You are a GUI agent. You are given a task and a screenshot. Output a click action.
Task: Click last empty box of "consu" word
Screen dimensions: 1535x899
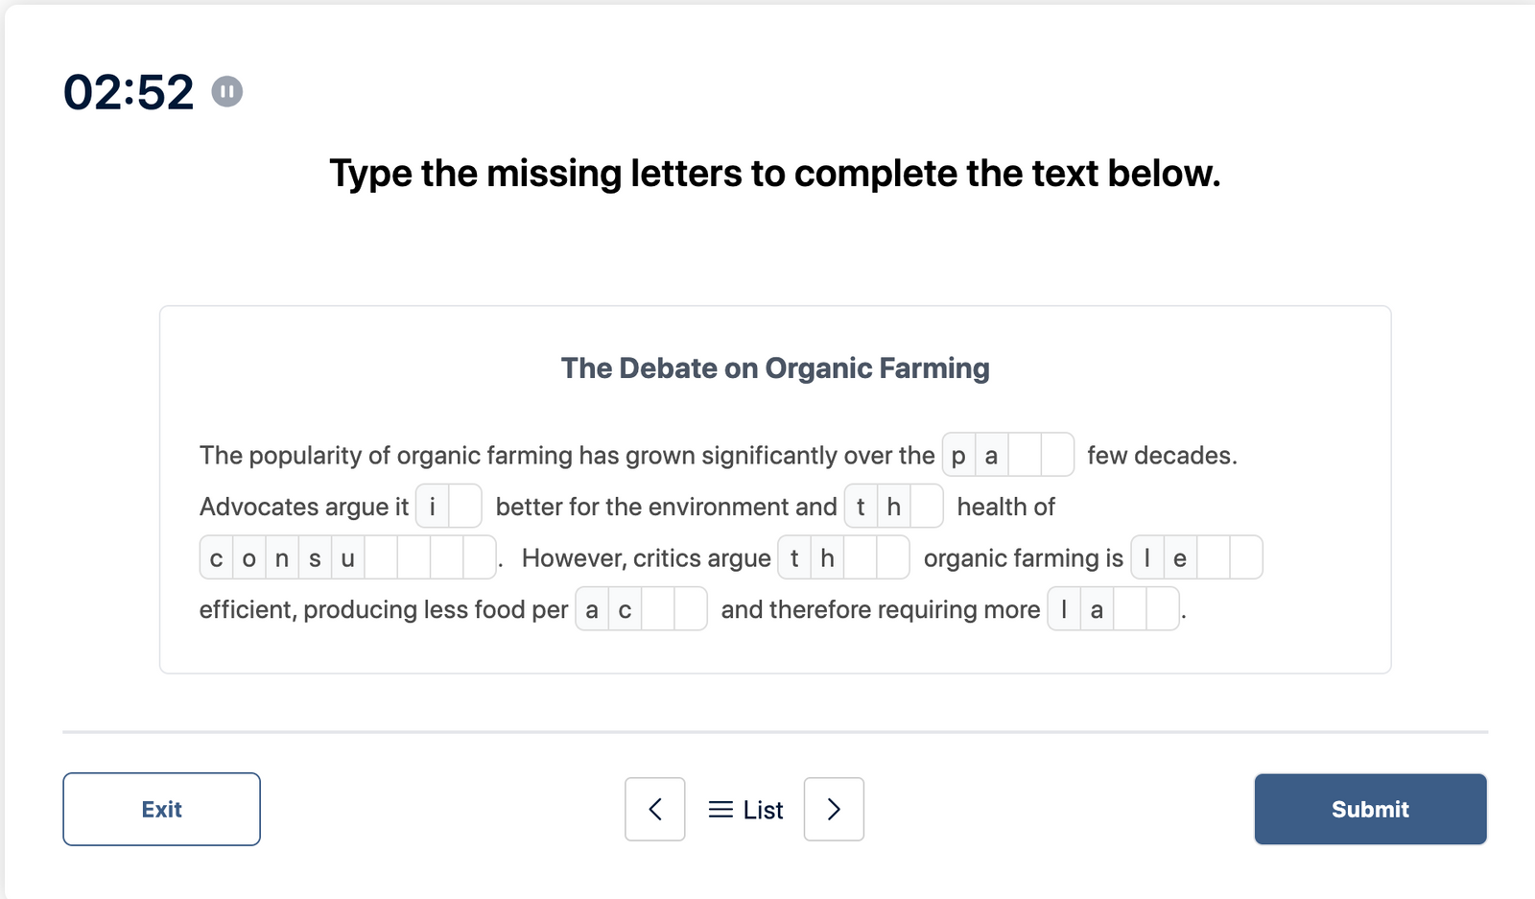479,558
